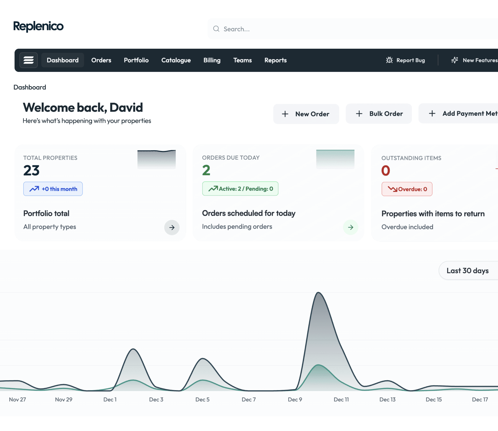Click the Report Bug icon
The image size is (498, 431).
click(x=389, y=60)
